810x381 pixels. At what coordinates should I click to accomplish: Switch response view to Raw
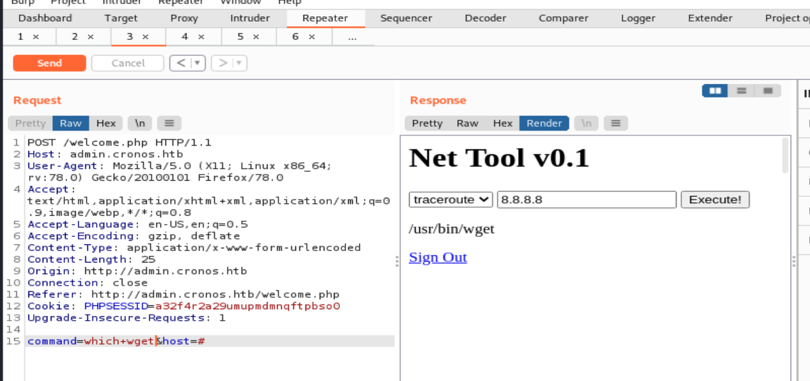click(x=467, y=123)
